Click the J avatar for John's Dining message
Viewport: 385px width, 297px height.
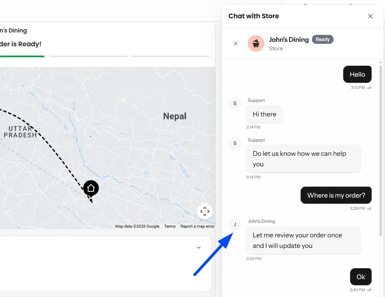coord(235,224)
